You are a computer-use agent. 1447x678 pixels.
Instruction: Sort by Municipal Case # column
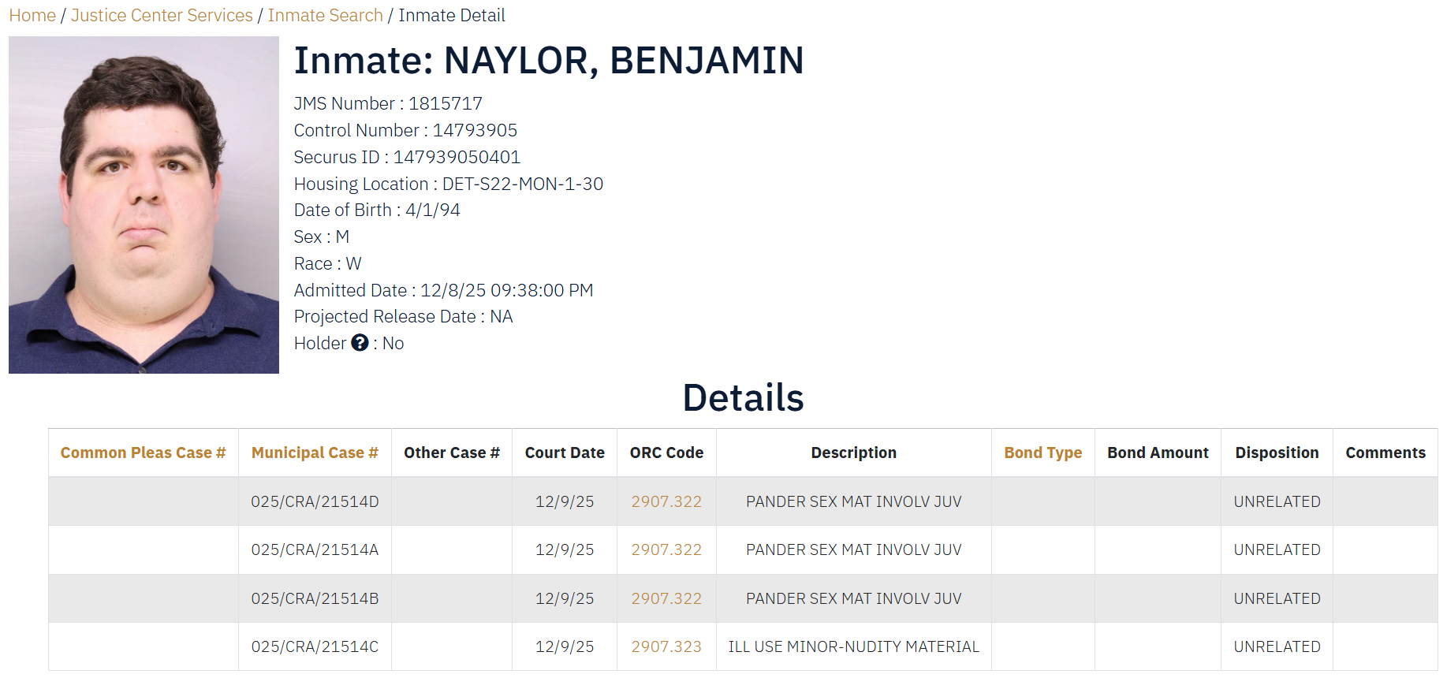(315, 453)
